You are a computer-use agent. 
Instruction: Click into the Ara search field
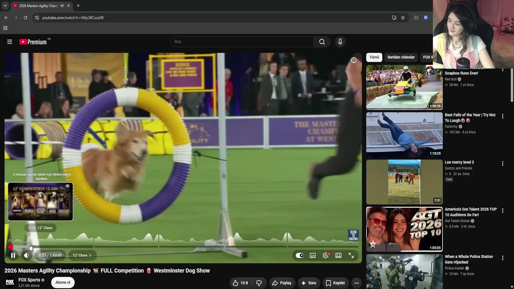(242, 42)
